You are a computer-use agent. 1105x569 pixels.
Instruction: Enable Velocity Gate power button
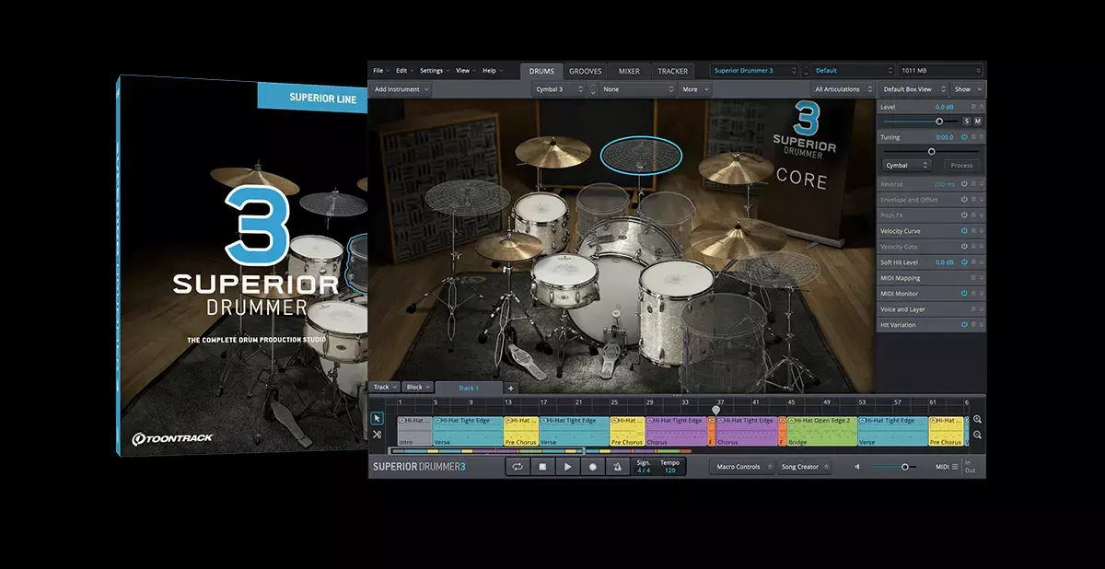tap(964, 247)
